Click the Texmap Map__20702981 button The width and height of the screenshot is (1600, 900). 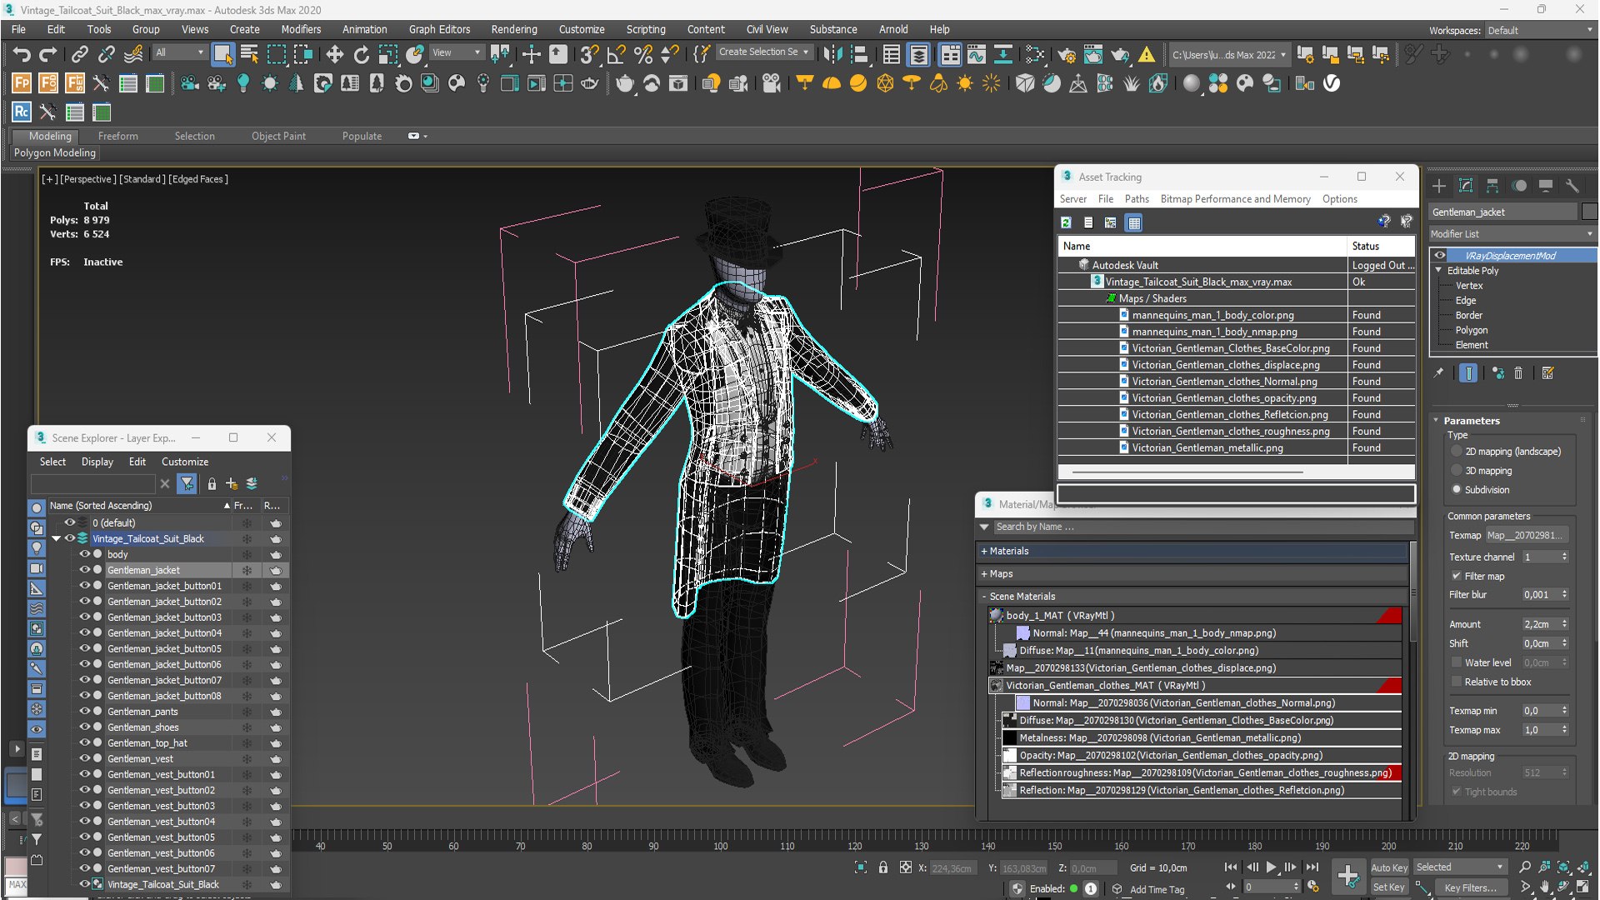(1527, 535)
